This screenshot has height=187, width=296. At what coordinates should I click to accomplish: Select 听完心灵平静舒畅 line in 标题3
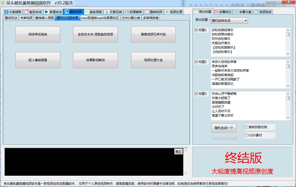pos(224,93)
